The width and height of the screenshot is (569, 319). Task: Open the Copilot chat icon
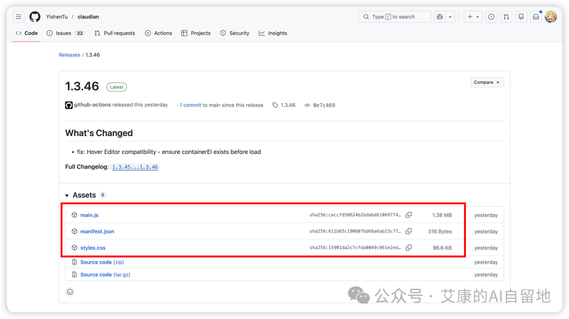point(440,17)
